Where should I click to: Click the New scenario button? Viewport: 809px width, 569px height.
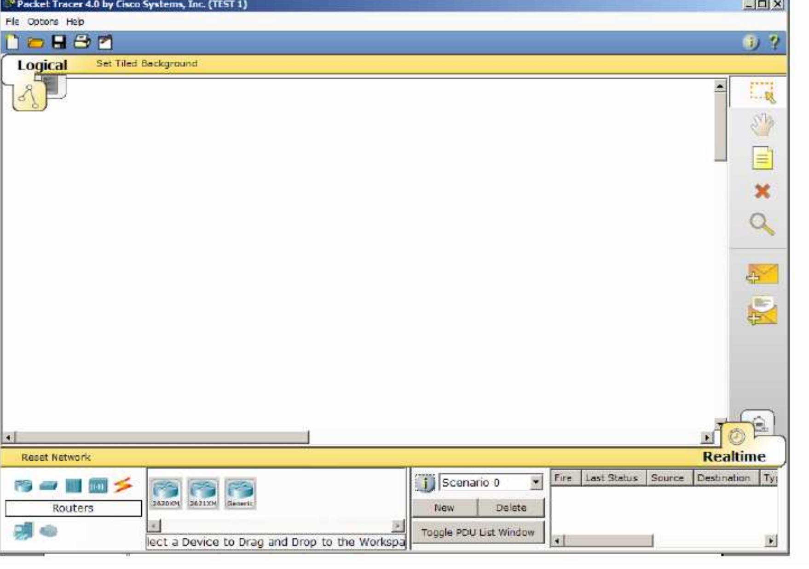445,507
